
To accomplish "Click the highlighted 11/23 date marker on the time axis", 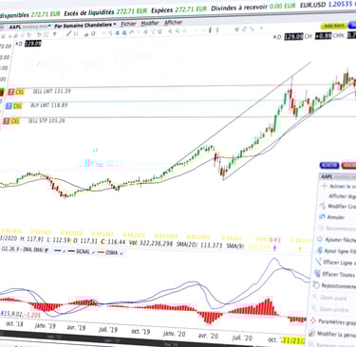I will pyautogui.click(x=294, y=340).
